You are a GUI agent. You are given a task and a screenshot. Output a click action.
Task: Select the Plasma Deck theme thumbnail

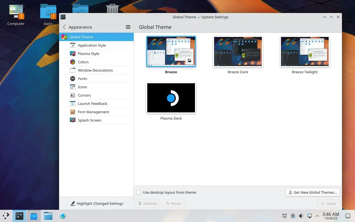click(x=171, y=98)
